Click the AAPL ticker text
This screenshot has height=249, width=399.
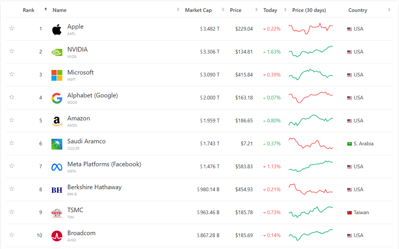pos(71,34)
